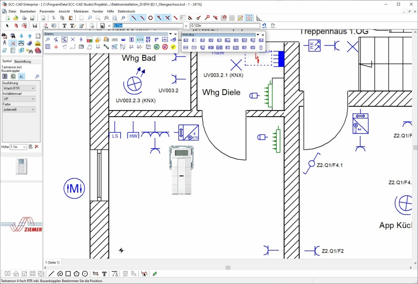Screen dimensions: 418x284
Task: Switch to the Beschriftung tab
Action: coord(23,62)
